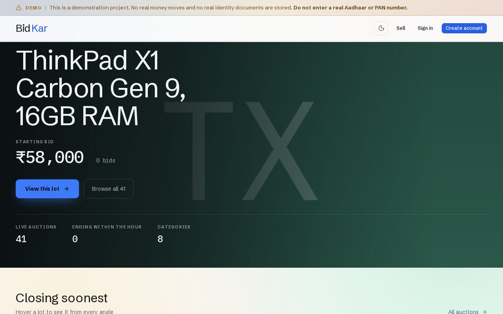Click the Aadhaar or PAN warning text
Image resolution: width=503 pixels, height=314 pixels.
[351, 8]
